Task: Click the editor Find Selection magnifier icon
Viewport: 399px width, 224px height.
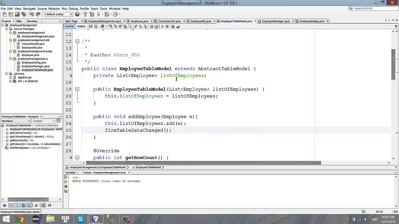Action: click(x=111, y=26)
